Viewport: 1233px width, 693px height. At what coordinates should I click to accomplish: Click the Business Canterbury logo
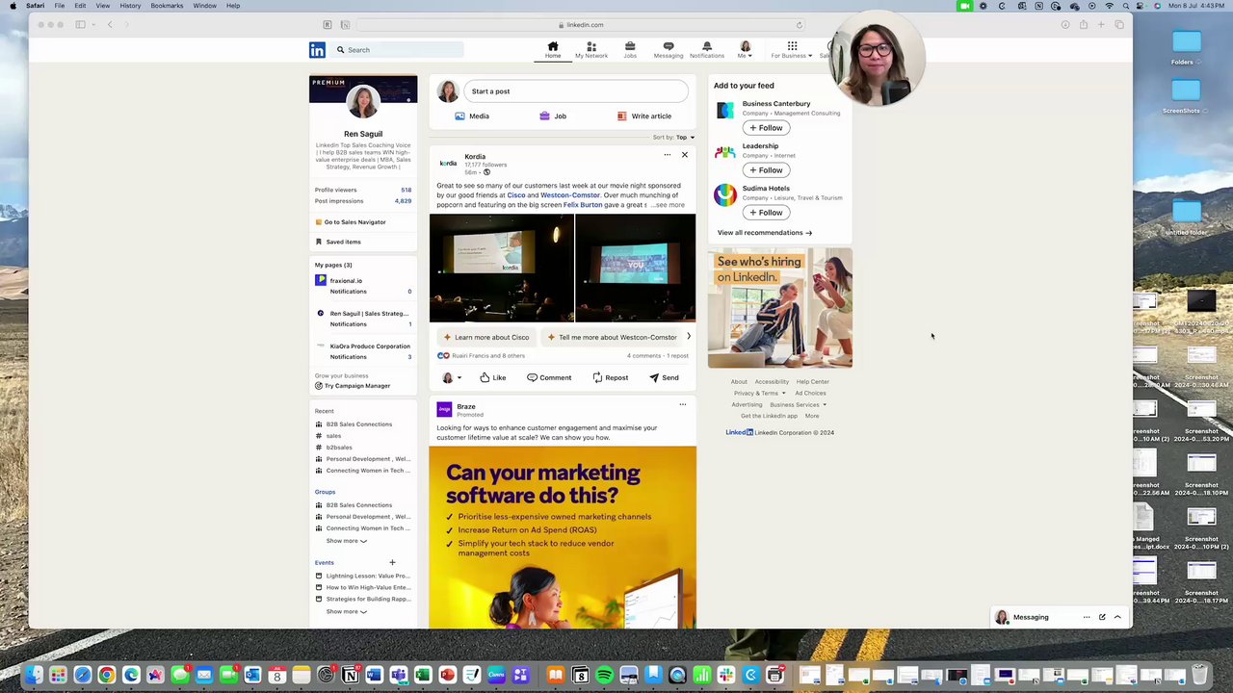[x=724, y=110]
